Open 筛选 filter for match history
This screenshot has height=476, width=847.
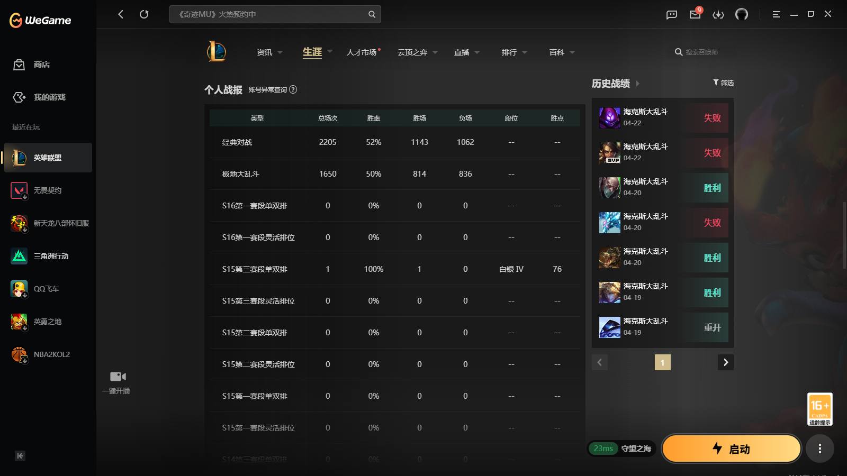723,83
